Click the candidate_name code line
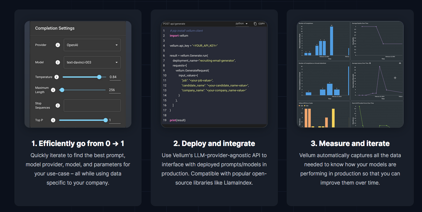 pos(215,85)
